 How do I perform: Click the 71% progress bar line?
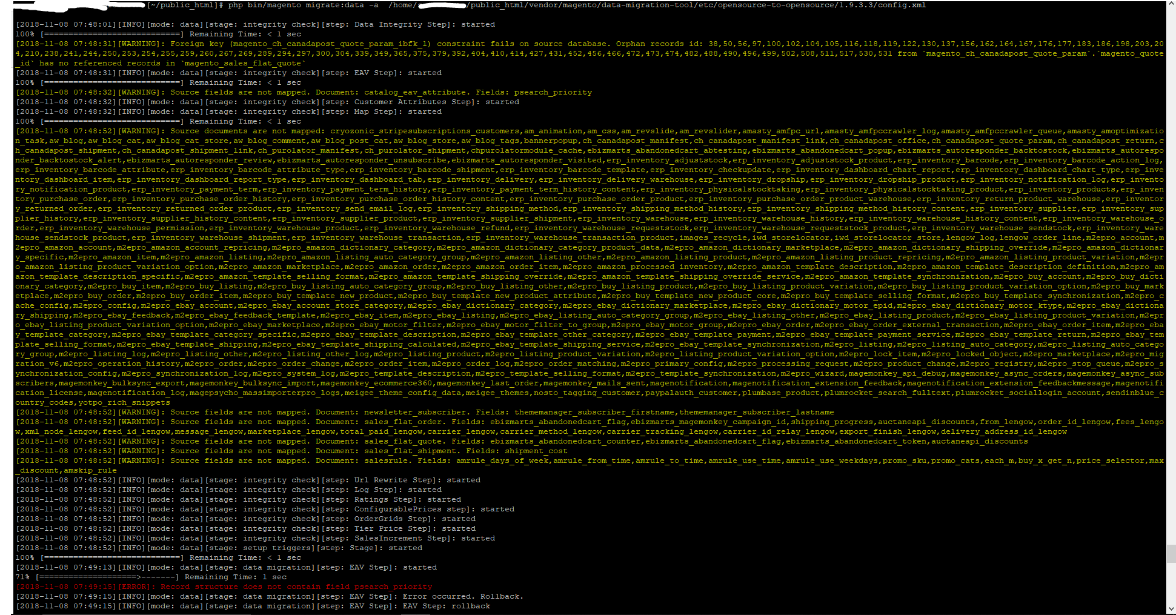point(151,577)
